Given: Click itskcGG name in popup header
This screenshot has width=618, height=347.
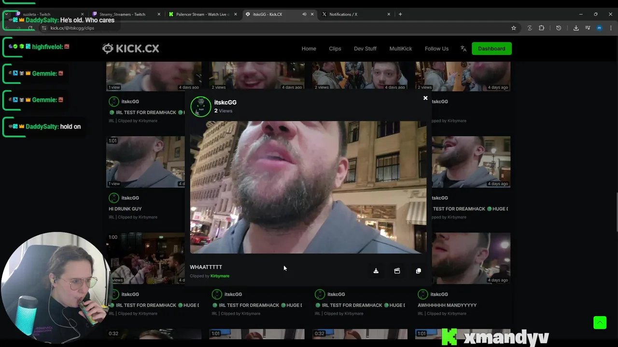Looking at the screenshot, I should tap(225, 102).
